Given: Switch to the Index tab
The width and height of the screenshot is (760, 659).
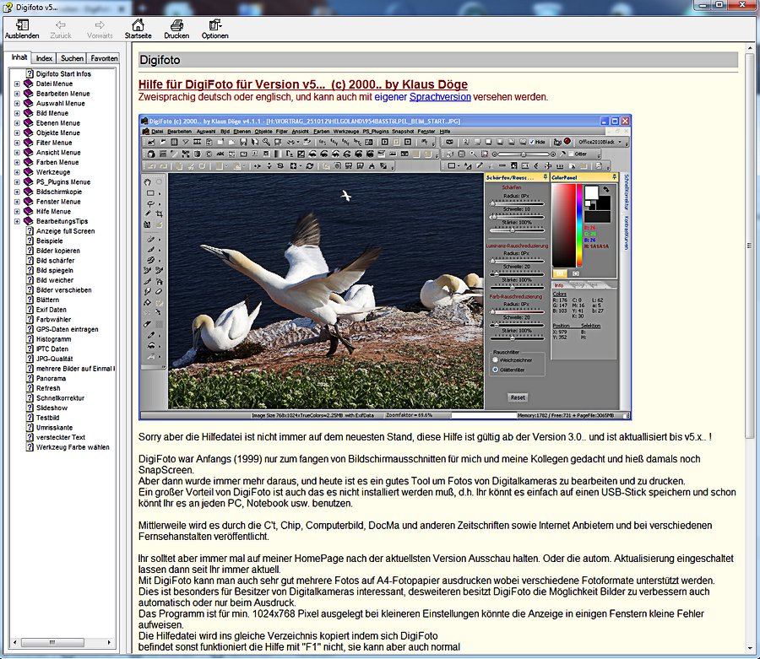Looking at the screenshot, I should (x=44, y=58).
